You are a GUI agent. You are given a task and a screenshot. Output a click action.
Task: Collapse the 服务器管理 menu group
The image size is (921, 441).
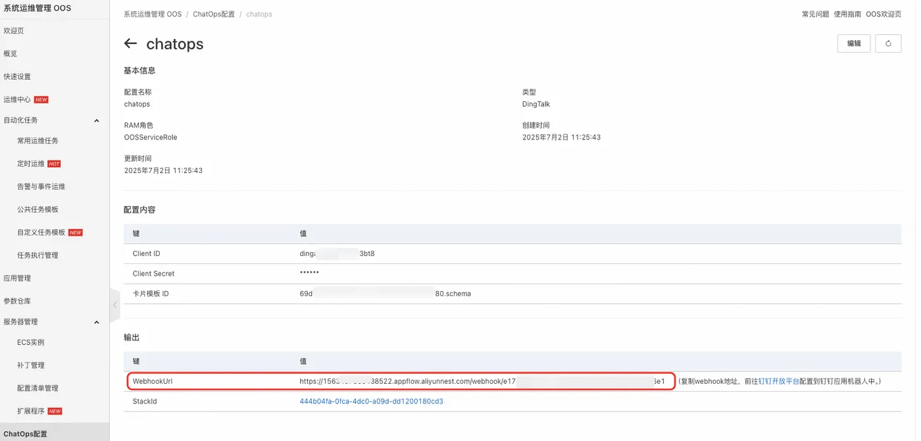pyautogui.click(x=97, y=323)
